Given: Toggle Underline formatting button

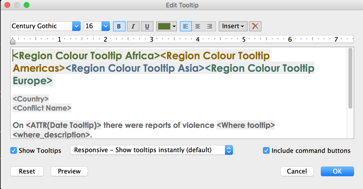Looking at the screenshot, I should [147, 26].
